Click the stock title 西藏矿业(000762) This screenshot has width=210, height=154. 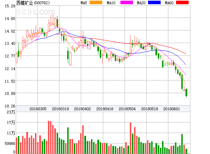(33, 3)
